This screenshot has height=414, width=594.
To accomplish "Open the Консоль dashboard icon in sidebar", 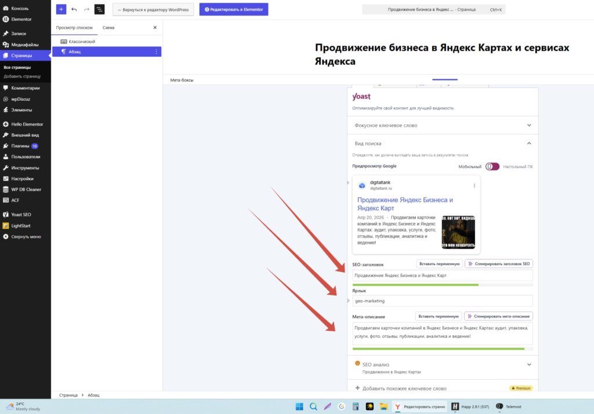I will 6,8.
